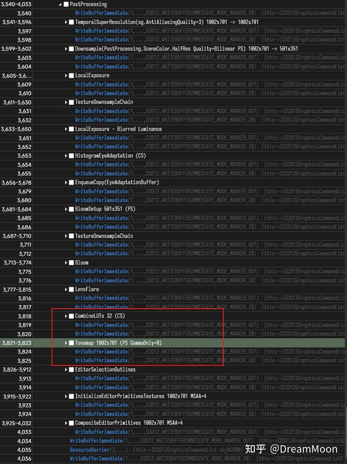347x464 pixels.
Task: Click event range 3,599-3,602
Action: [x=16, y=49]
